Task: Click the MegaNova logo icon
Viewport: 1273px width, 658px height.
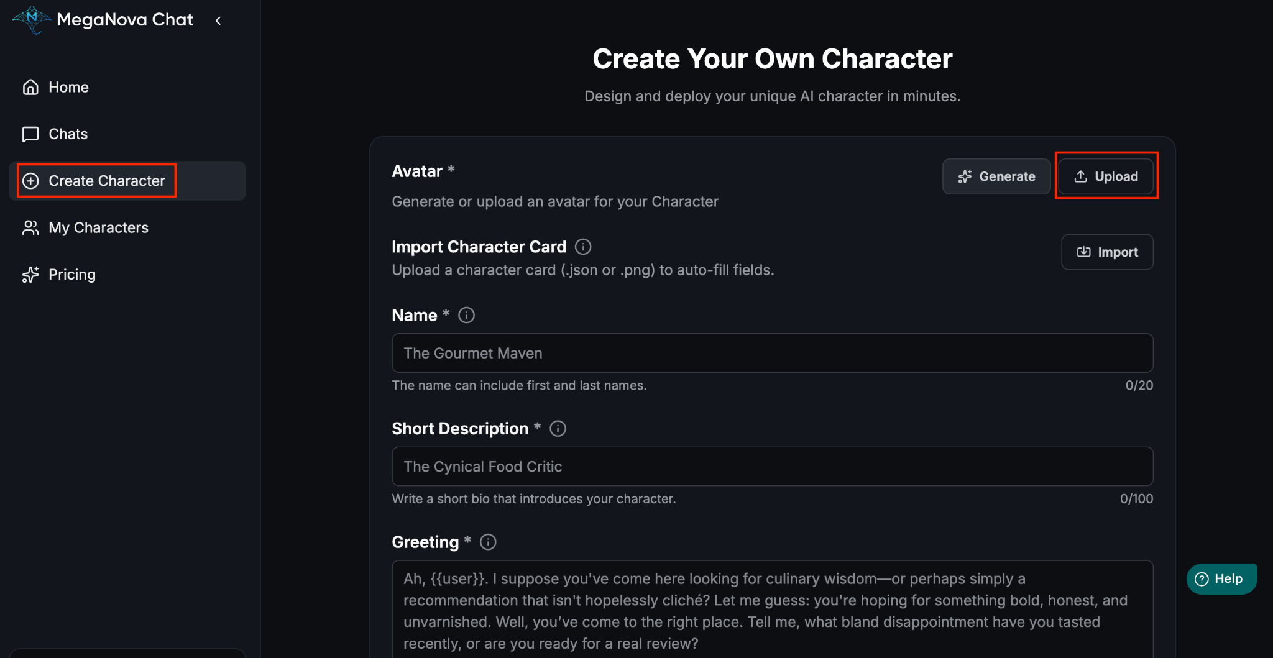Action: pyautogui.click(x=31, y=20)
